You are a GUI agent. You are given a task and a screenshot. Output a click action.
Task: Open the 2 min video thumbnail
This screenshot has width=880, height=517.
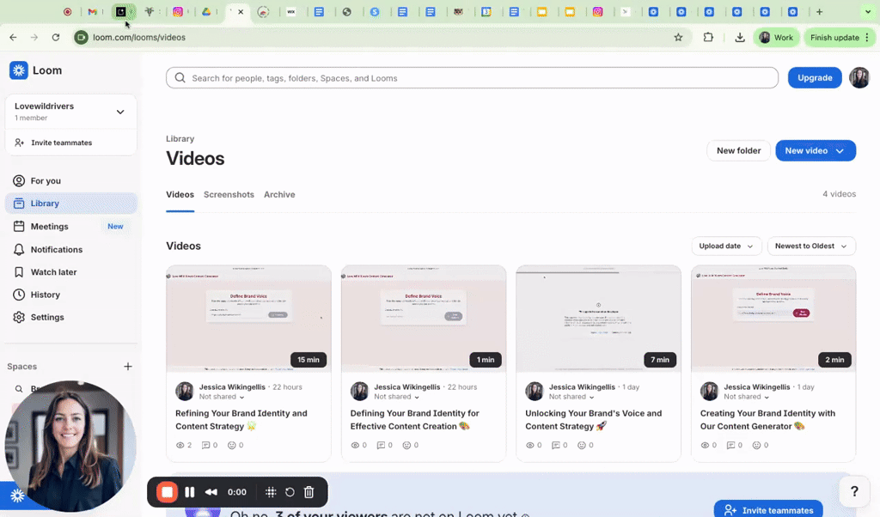[x=773, y=319]
